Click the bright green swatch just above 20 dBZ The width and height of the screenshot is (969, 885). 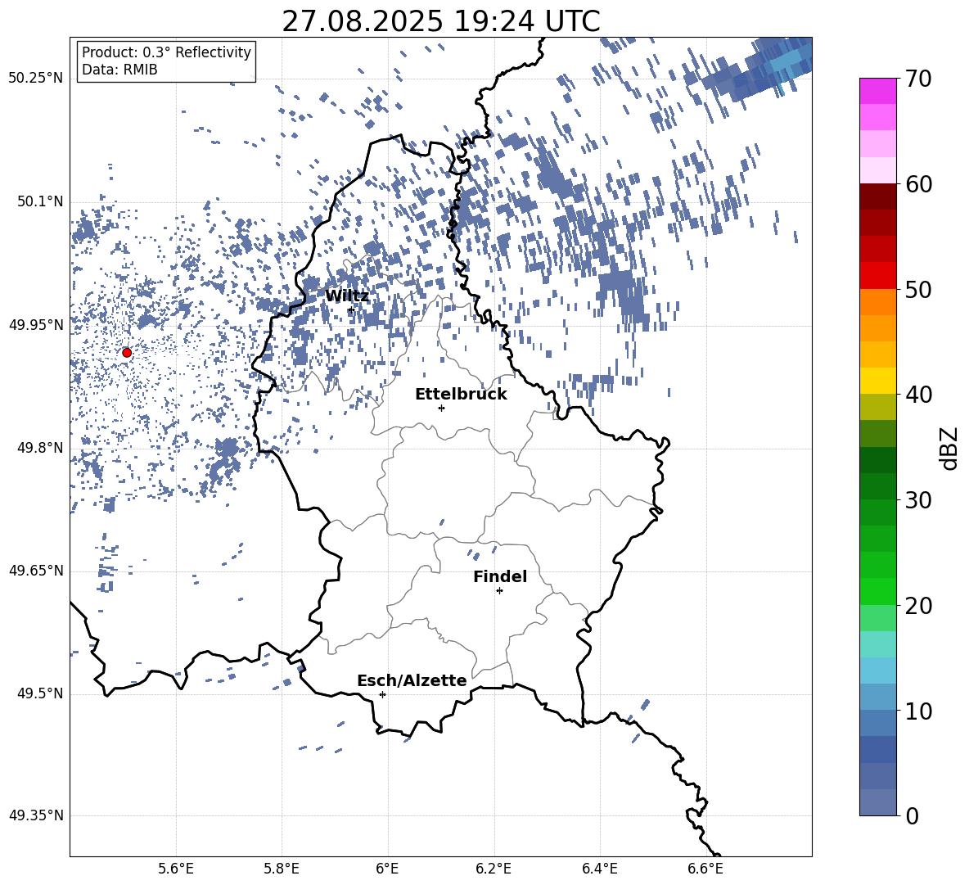click(x=877, y=591)
